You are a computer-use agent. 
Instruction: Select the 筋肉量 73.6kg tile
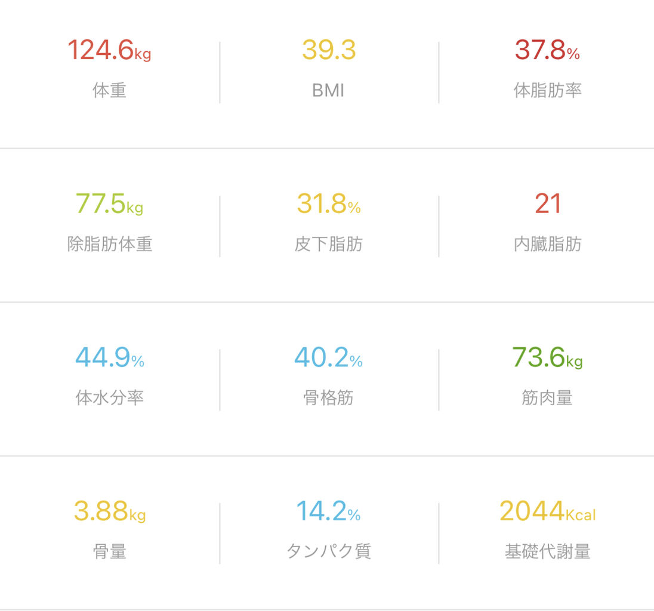(x=547, y=379)
